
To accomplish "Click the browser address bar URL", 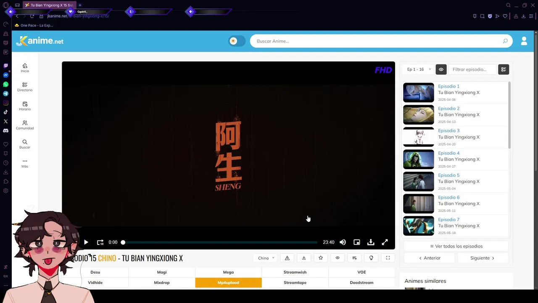I will point(78,16).
